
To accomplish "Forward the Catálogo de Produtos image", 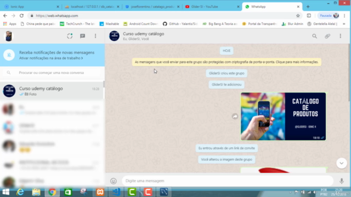I will click(x=235, y=117).
